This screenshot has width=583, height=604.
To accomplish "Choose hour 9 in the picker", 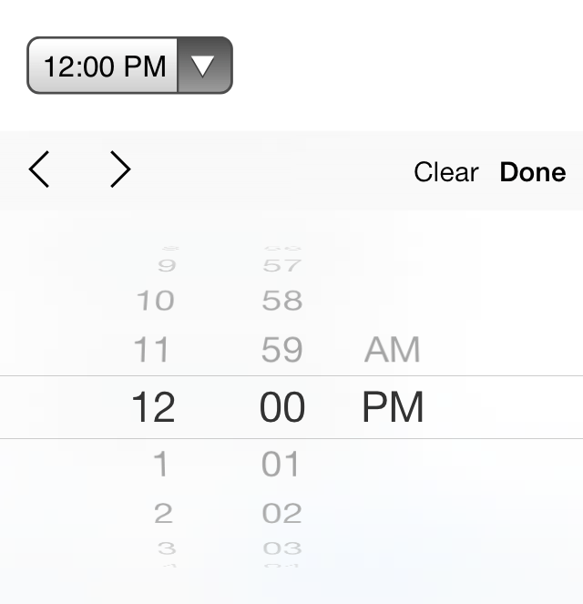I will (x=167, y=265).
